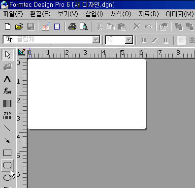Click the blue label grid layout icon
195x188 pixels.
click(x=57, y=27)
